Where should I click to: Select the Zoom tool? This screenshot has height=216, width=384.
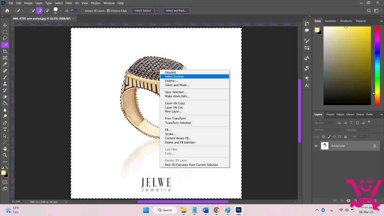click(5, 155)
